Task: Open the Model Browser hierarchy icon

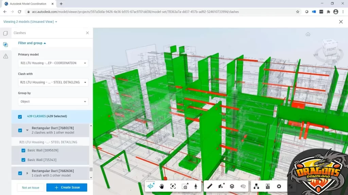Action: click(x=257, y=186)
